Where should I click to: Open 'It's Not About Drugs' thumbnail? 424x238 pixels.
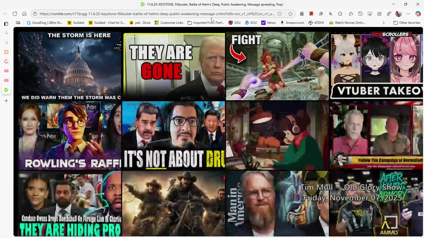click(x=174, y=136)
